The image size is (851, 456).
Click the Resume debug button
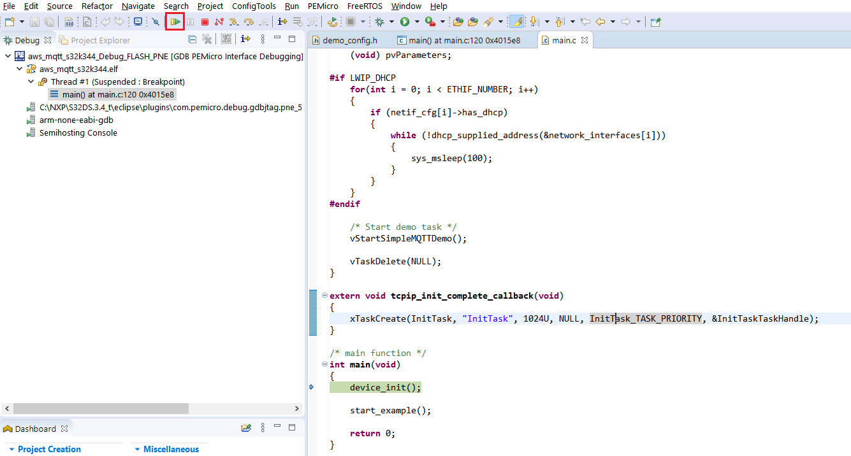[x=175, y=22]
